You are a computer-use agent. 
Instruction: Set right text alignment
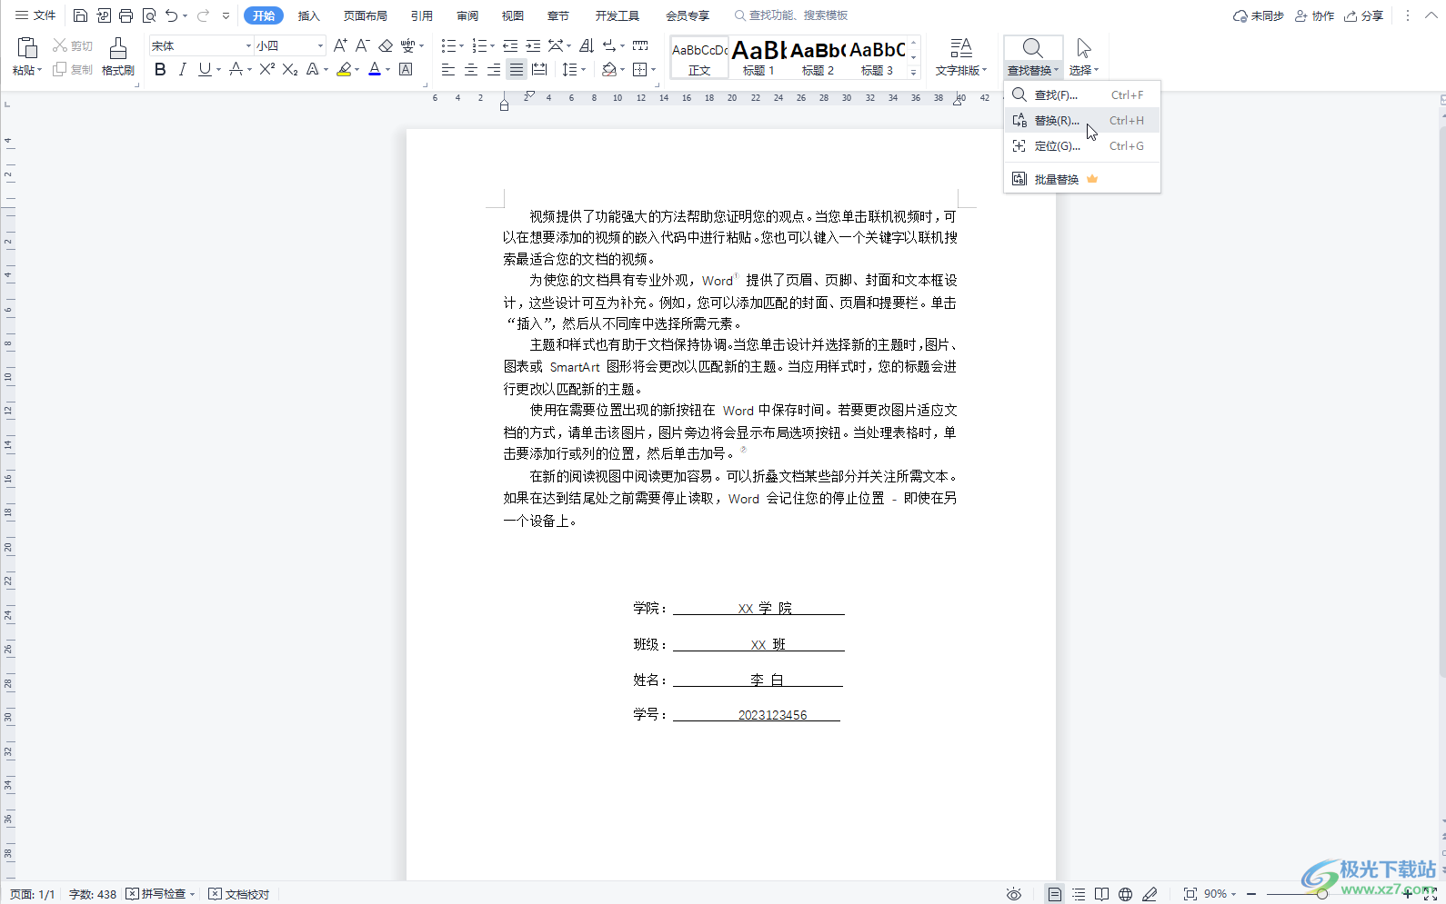(x=494, y=69)
